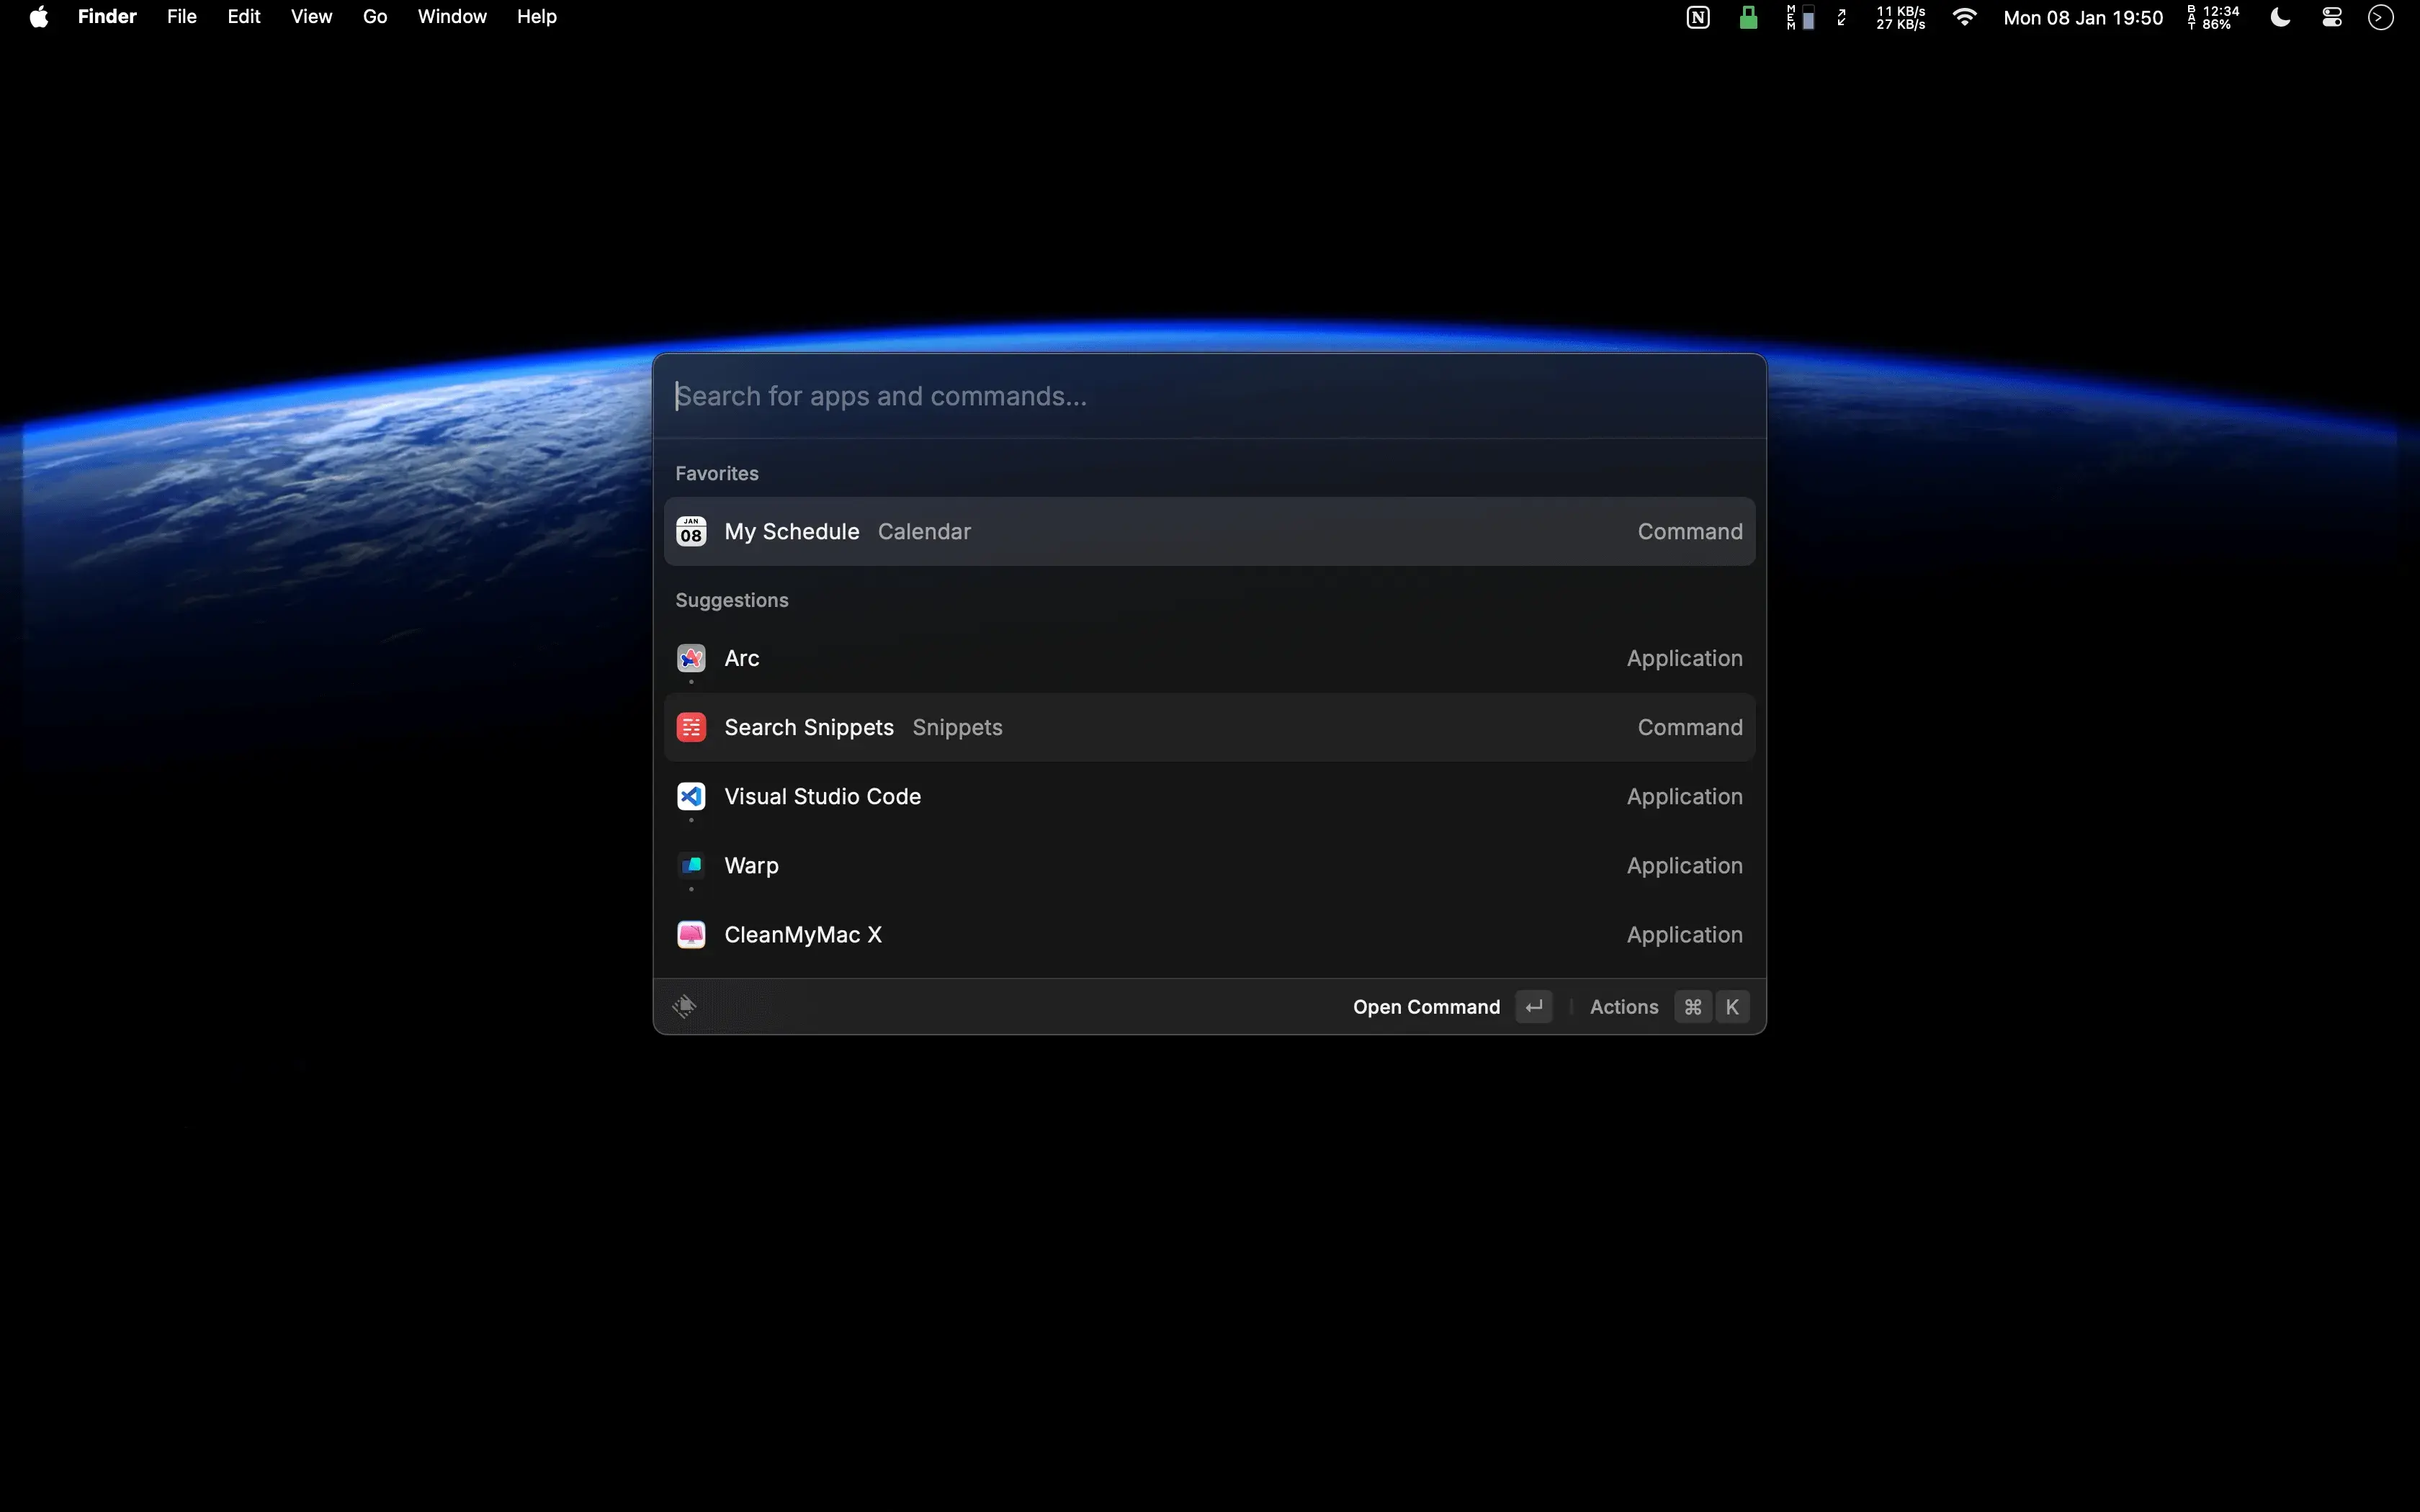Click the My Schedule calendar icon

coord(691,531)
